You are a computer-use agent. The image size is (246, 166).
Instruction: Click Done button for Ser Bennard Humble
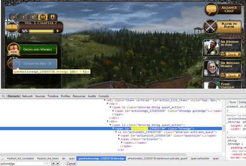tap(233, 76)
